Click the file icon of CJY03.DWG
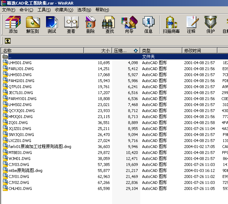The image size is (228, 204). click(5, 164)
